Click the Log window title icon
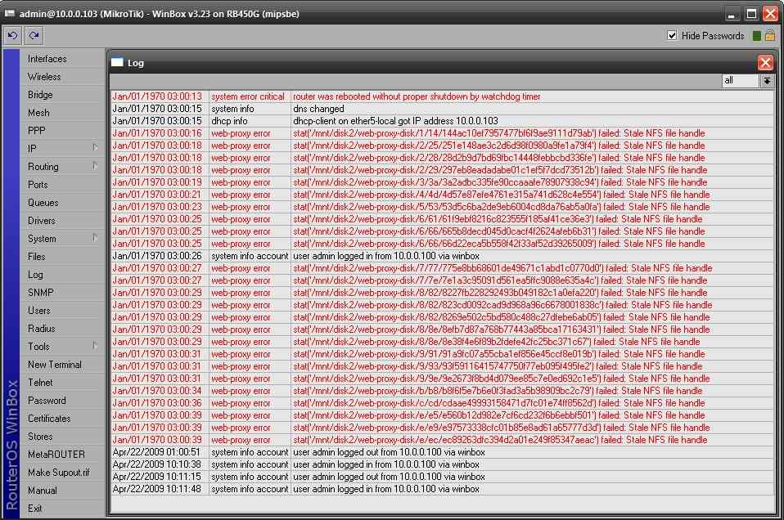 (x=117, y=62)
